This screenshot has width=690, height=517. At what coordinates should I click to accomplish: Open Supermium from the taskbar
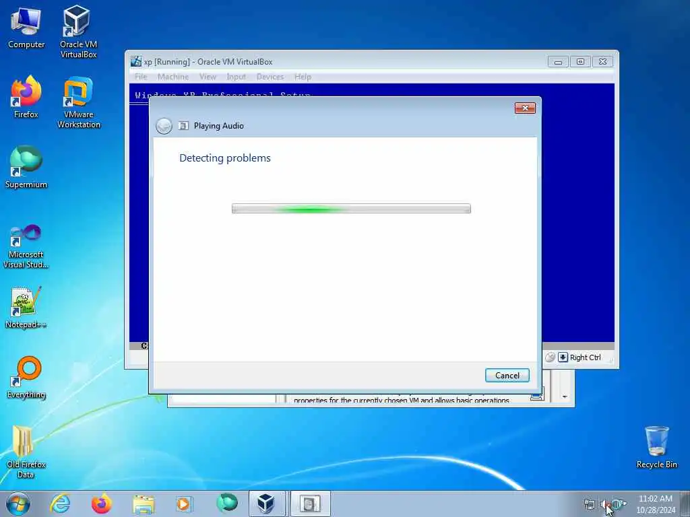[226, 504]
